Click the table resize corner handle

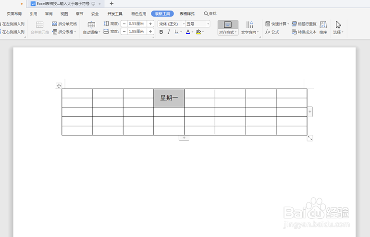[310, 138]
